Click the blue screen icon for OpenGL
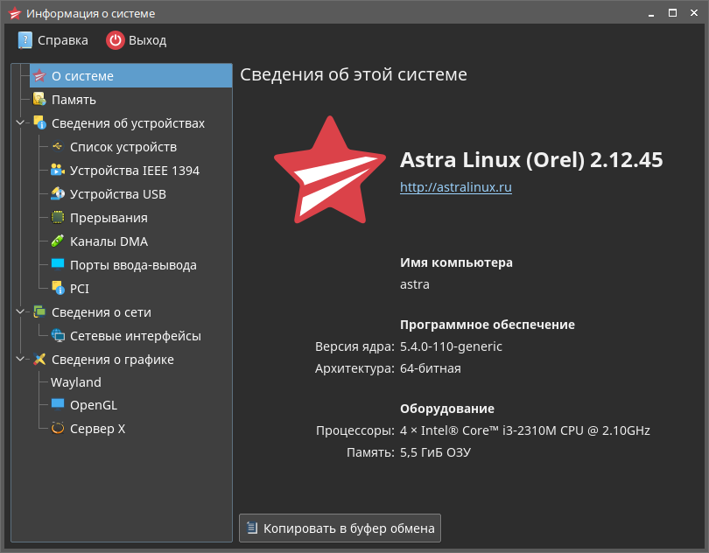The width and height of the screenshot is (709, 553). point(58,404)
